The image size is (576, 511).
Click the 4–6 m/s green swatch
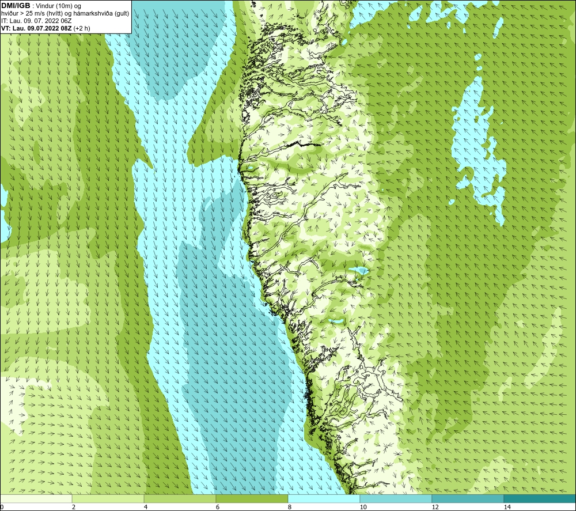click(180, 498)
